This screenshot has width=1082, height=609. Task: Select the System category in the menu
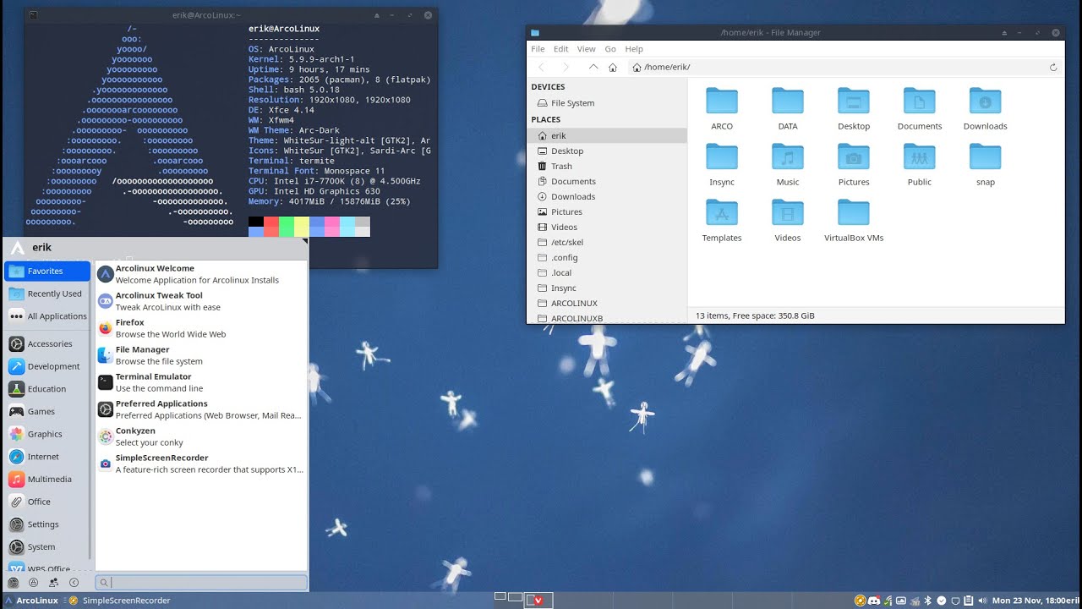tap(47, 546)
